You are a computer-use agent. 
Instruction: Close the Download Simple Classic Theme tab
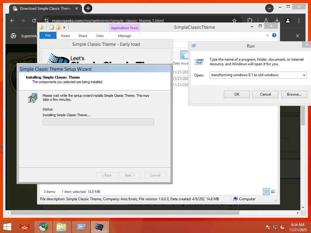click(x=77, y=8)
